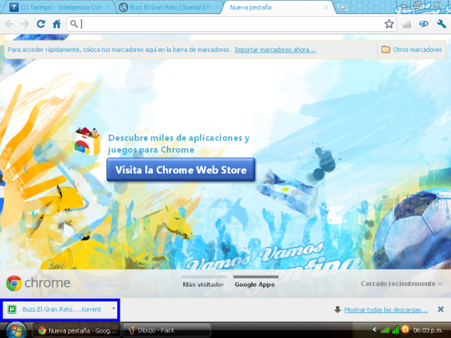
Task: Open the wrench settings menu
Action: [441, 24]
